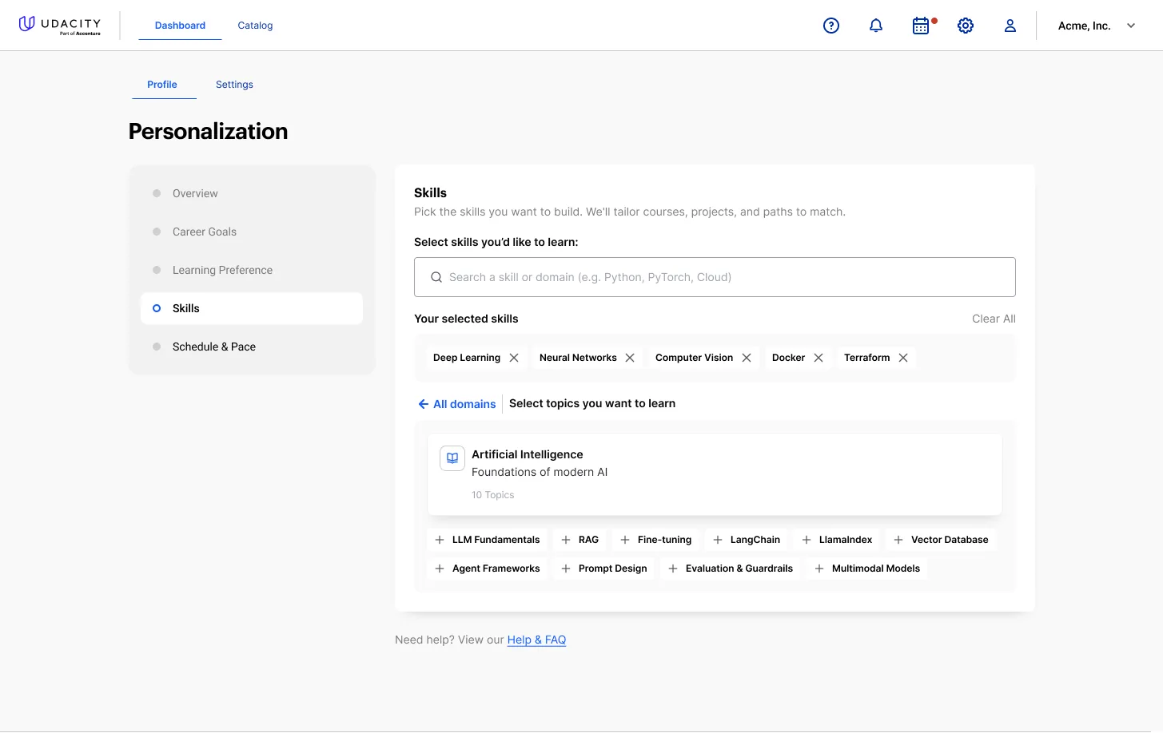Add LLM Fundamentals topic
Image resolution: width=1163 pixels, height=733 pixels.
(488, 540)
